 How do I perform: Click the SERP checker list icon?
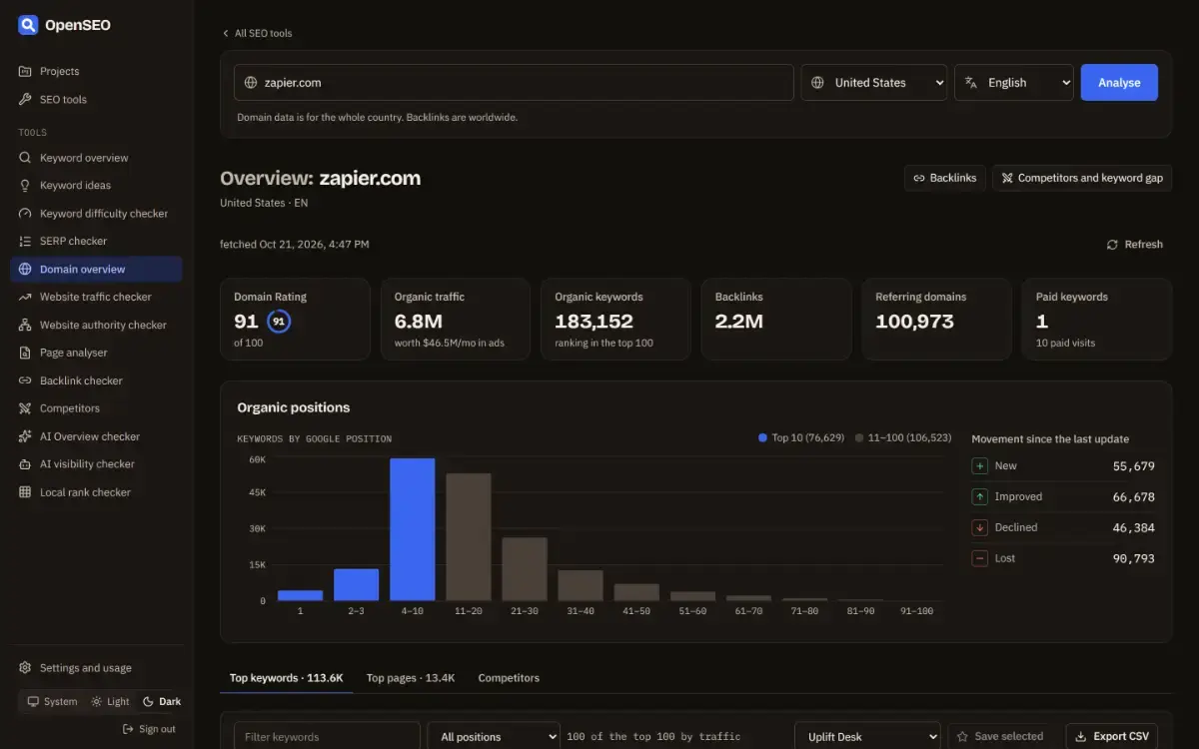(x=25, y=241)
